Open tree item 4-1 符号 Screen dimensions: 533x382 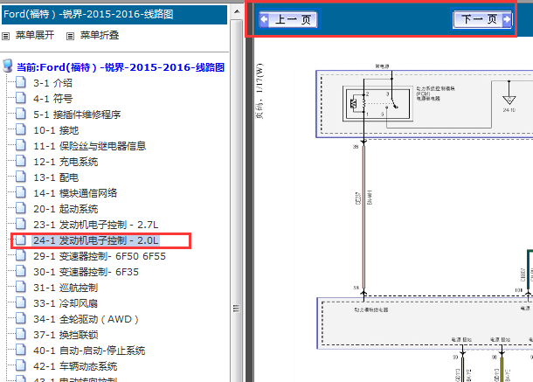[52, 99]
